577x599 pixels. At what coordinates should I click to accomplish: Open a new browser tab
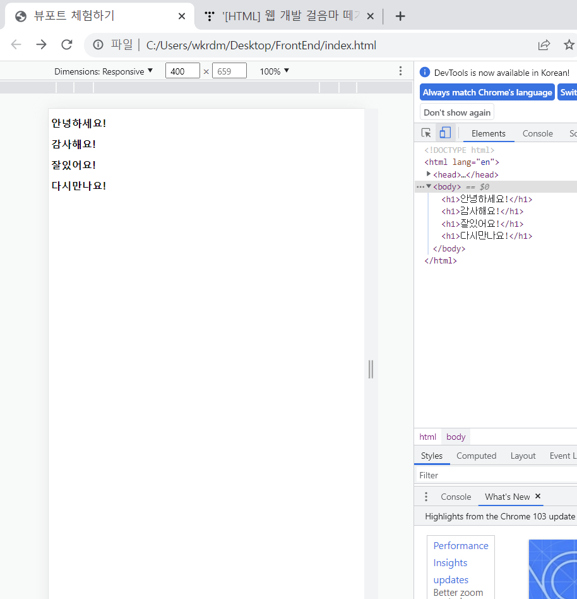400,16
